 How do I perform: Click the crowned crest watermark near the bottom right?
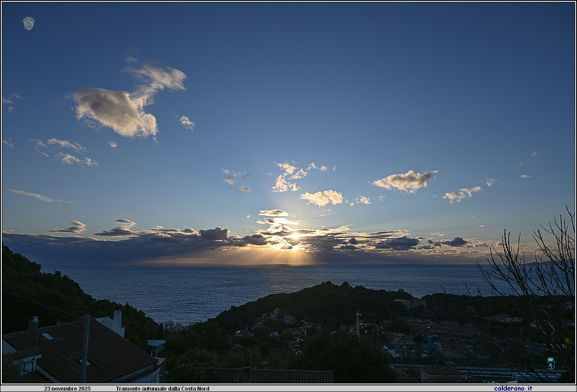tap(550, 363)
